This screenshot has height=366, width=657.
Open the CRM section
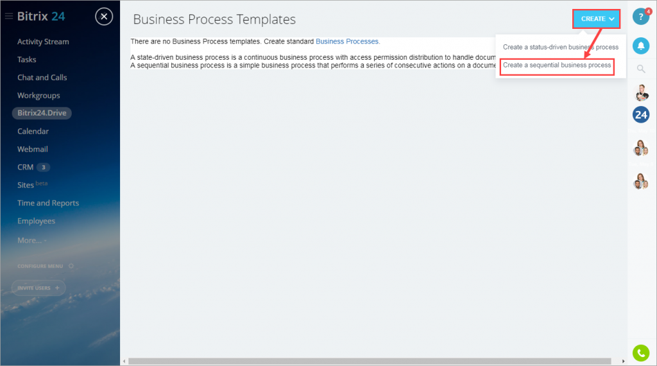[x=25, y=168]
